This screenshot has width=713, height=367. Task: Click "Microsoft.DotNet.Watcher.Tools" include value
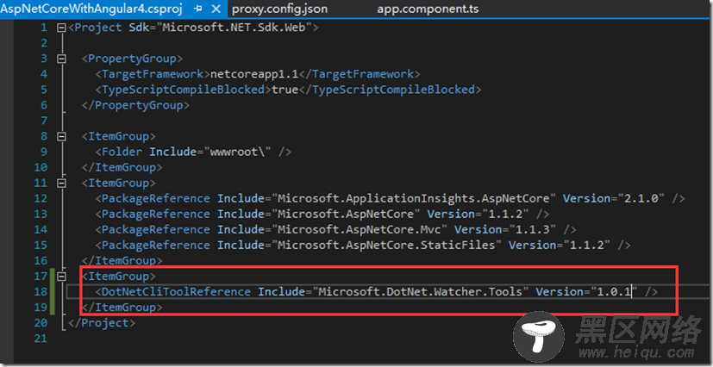point(421,291)
